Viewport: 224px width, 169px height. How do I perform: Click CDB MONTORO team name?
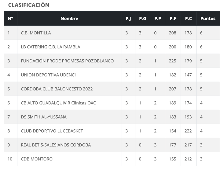(x=37, y=159)
